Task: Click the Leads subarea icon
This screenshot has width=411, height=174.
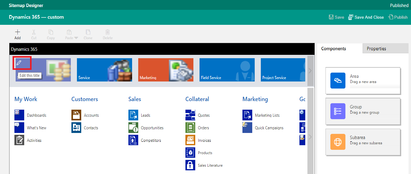Action: [133, 115]
